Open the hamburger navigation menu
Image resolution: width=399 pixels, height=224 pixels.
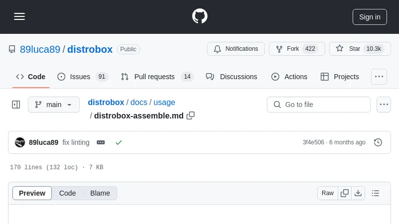[19, 16]
